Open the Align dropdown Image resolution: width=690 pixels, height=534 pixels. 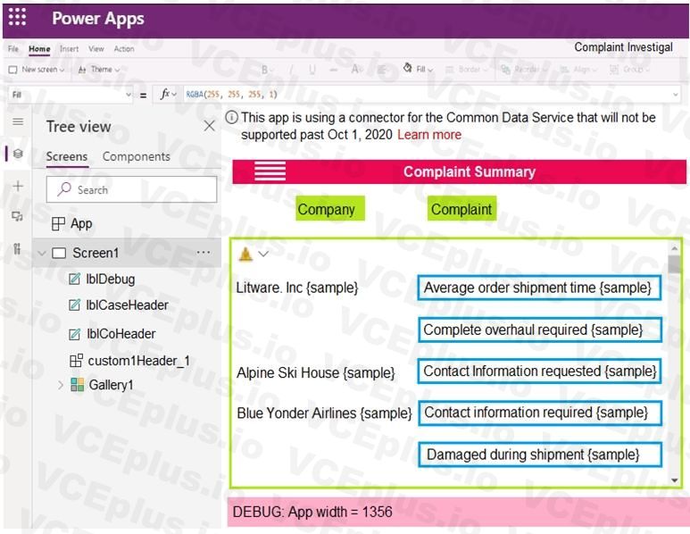[578, 70]
